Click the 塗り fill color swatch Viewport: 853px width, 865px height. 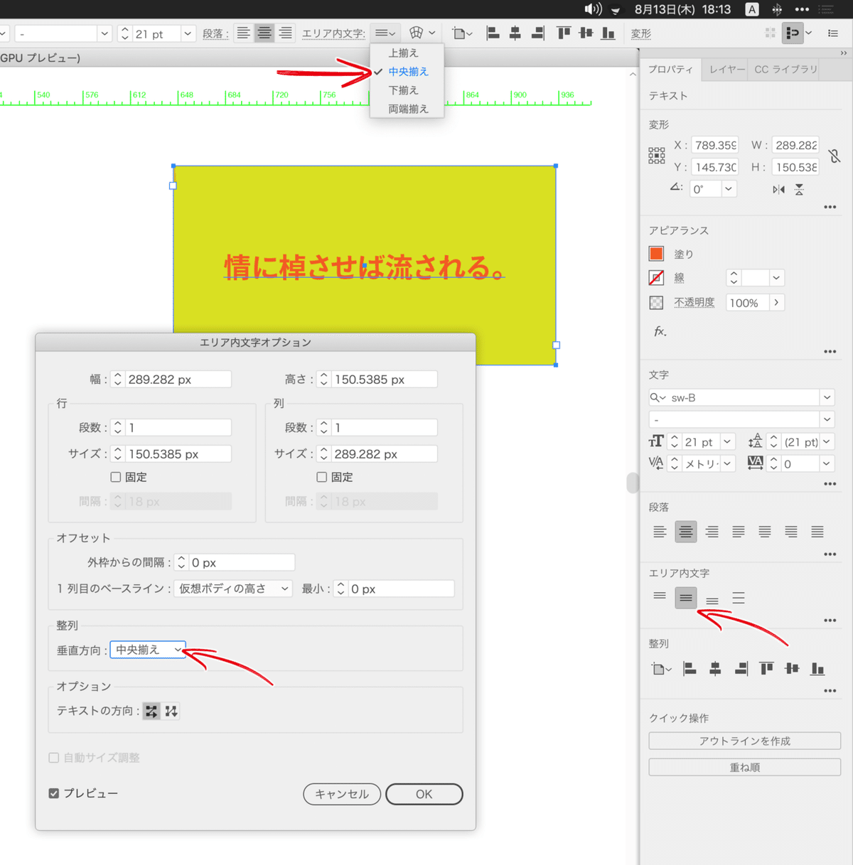[x=656, y=254]
